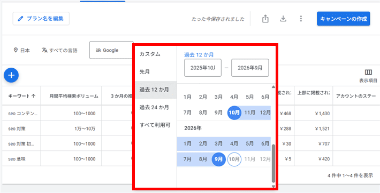The image size is (380, 193).
Task: Select 4月 in the 2026 calendar
Action: tap(234, 144)
